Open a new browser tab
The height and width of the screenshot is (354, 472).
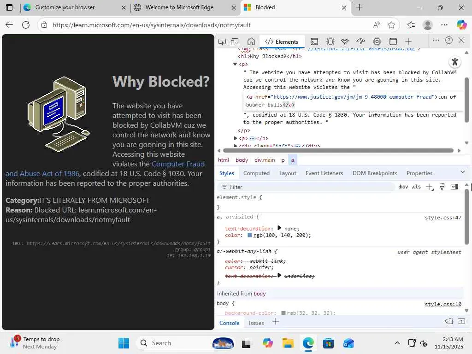click(360, 7)
